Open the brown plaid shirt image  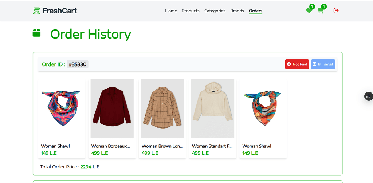pyautogui.click(x=162, y=108)
